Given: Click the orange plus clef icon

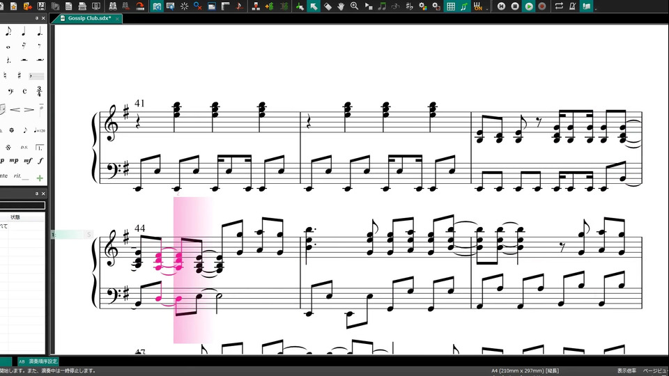Looking at the screenshot, I should (x=269, y=6).
